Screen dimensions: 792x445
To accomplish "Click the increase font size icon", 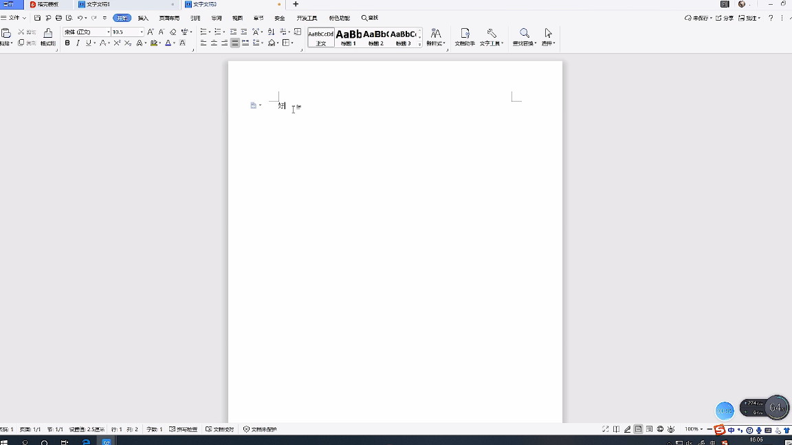I will (x=151, y=32).
